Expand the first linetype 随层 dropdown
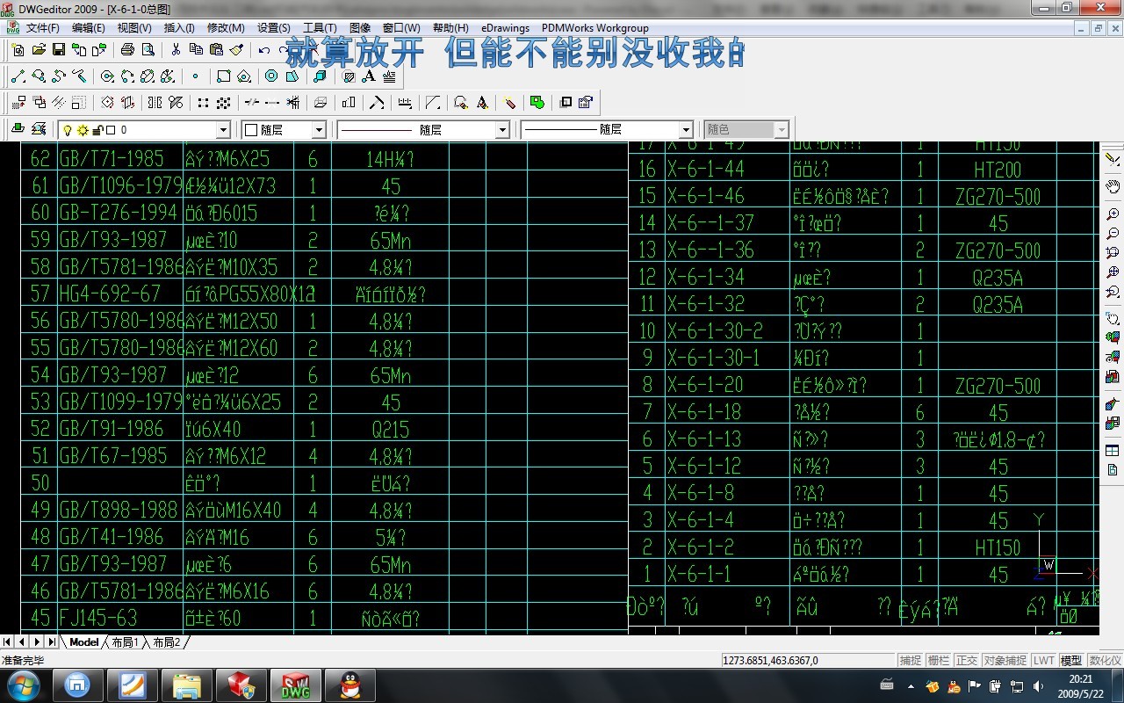 (x=502, y=130)
